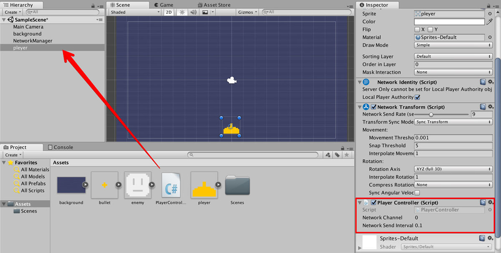Switch to the Console tab

pyautogui.click(x=60, y=148)
